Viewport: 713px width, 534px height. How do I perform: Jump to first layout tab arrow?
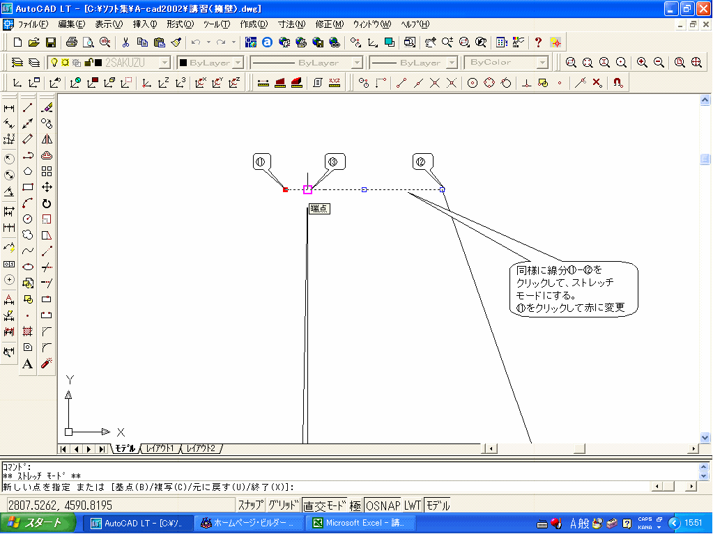click(x=63, y=449)
